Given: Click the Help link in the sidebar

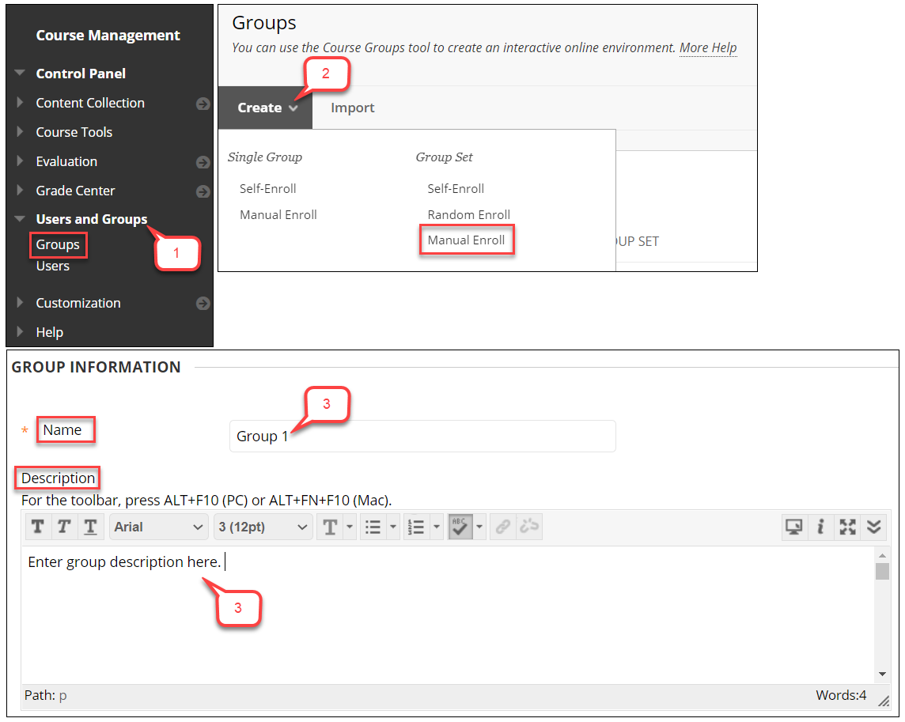Looking at the screenshot, I should (x=50, y=332).
